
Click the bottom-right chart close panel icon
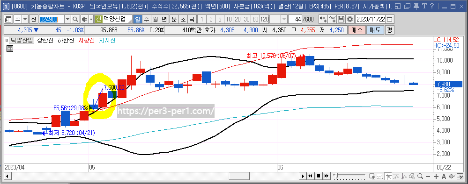(x=460, y=176)
